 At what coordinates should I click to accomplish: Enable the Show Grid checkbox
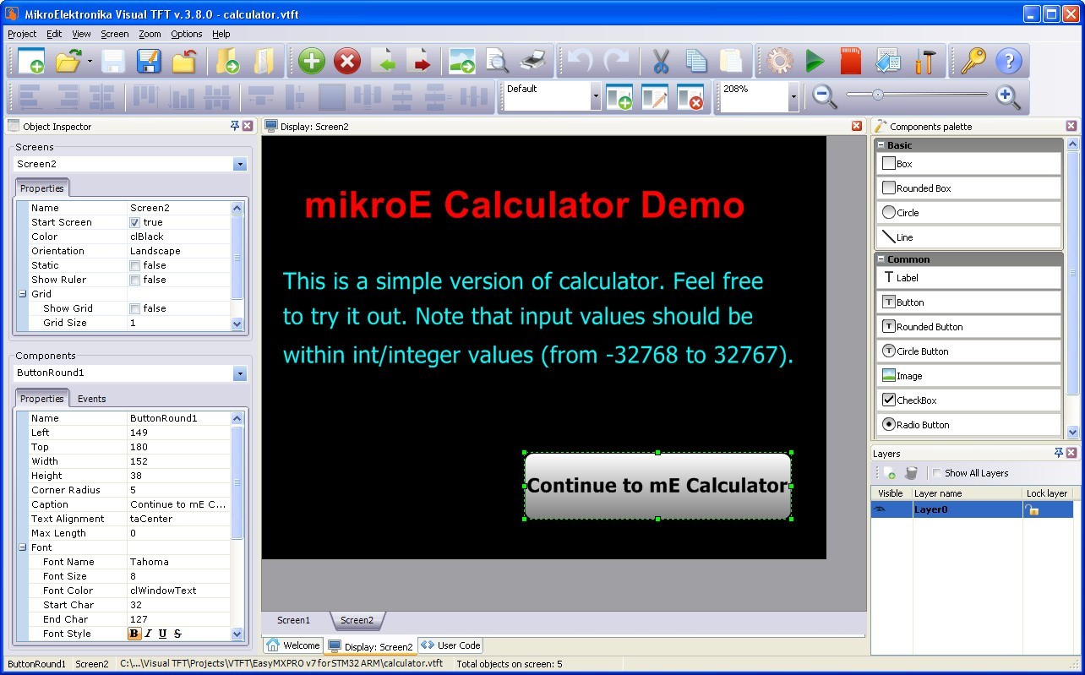point(134,308)
